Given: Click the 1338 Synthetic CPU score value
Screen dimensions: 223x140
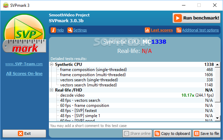Looking at the screenshot, I should [209, 65].
